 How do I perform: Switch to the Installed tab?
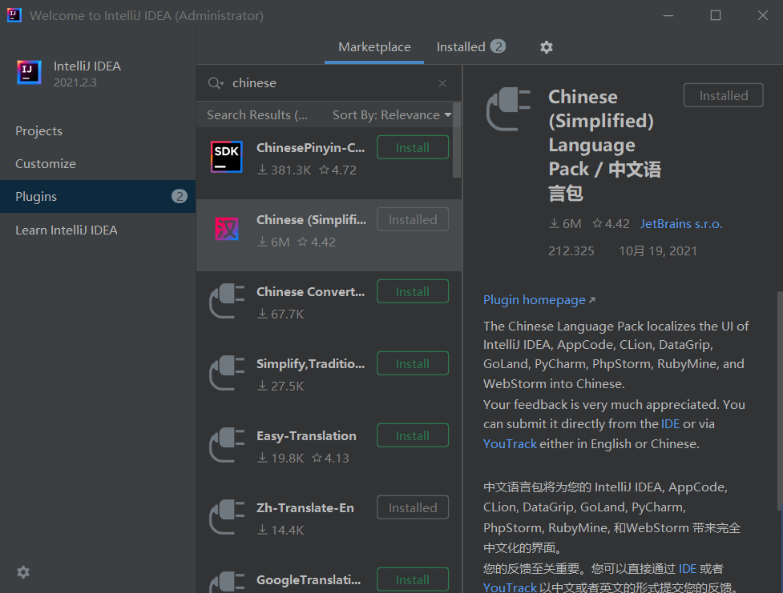tap(471, 47)
